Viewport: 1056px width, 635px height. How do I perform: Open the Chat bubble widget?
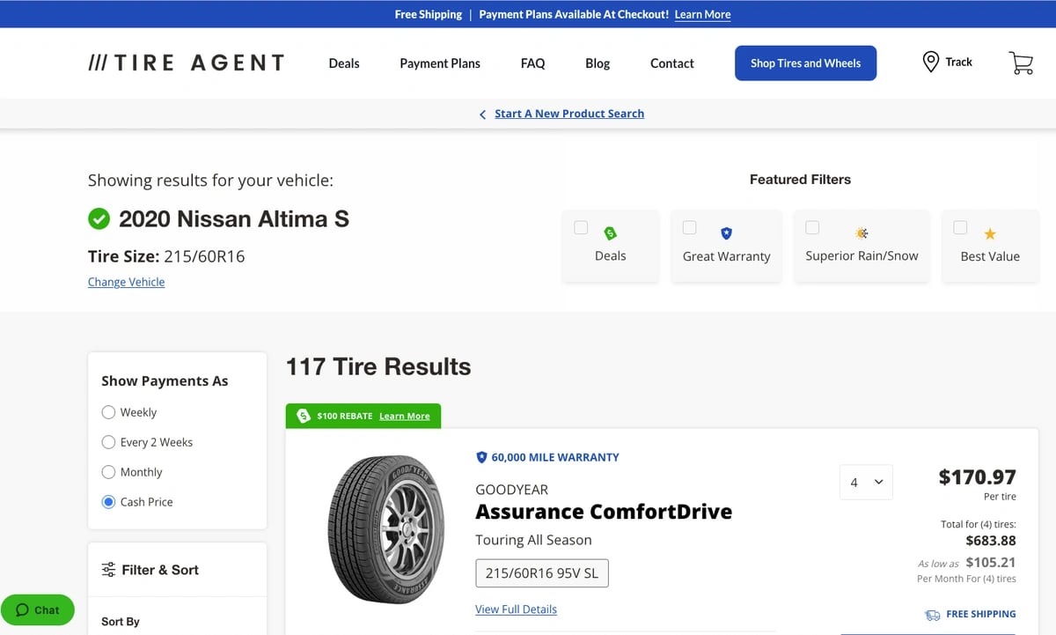(x=38, y=609)
